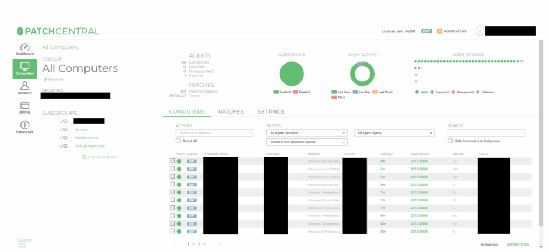Click the vertical page scrollbar
This screenshot has width=551, height=252.
click(x=541, y=134)
